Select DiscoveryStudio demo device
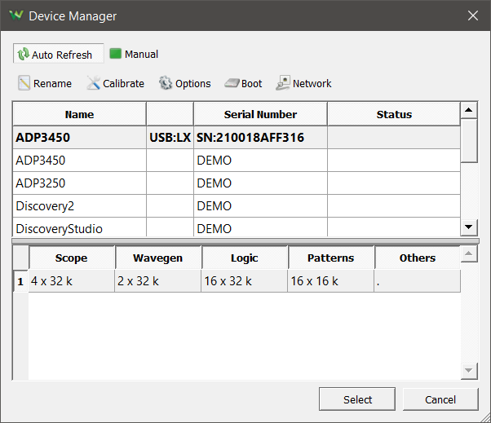The height and width of the screenshot is (423, 491). [x=237, y=227]
